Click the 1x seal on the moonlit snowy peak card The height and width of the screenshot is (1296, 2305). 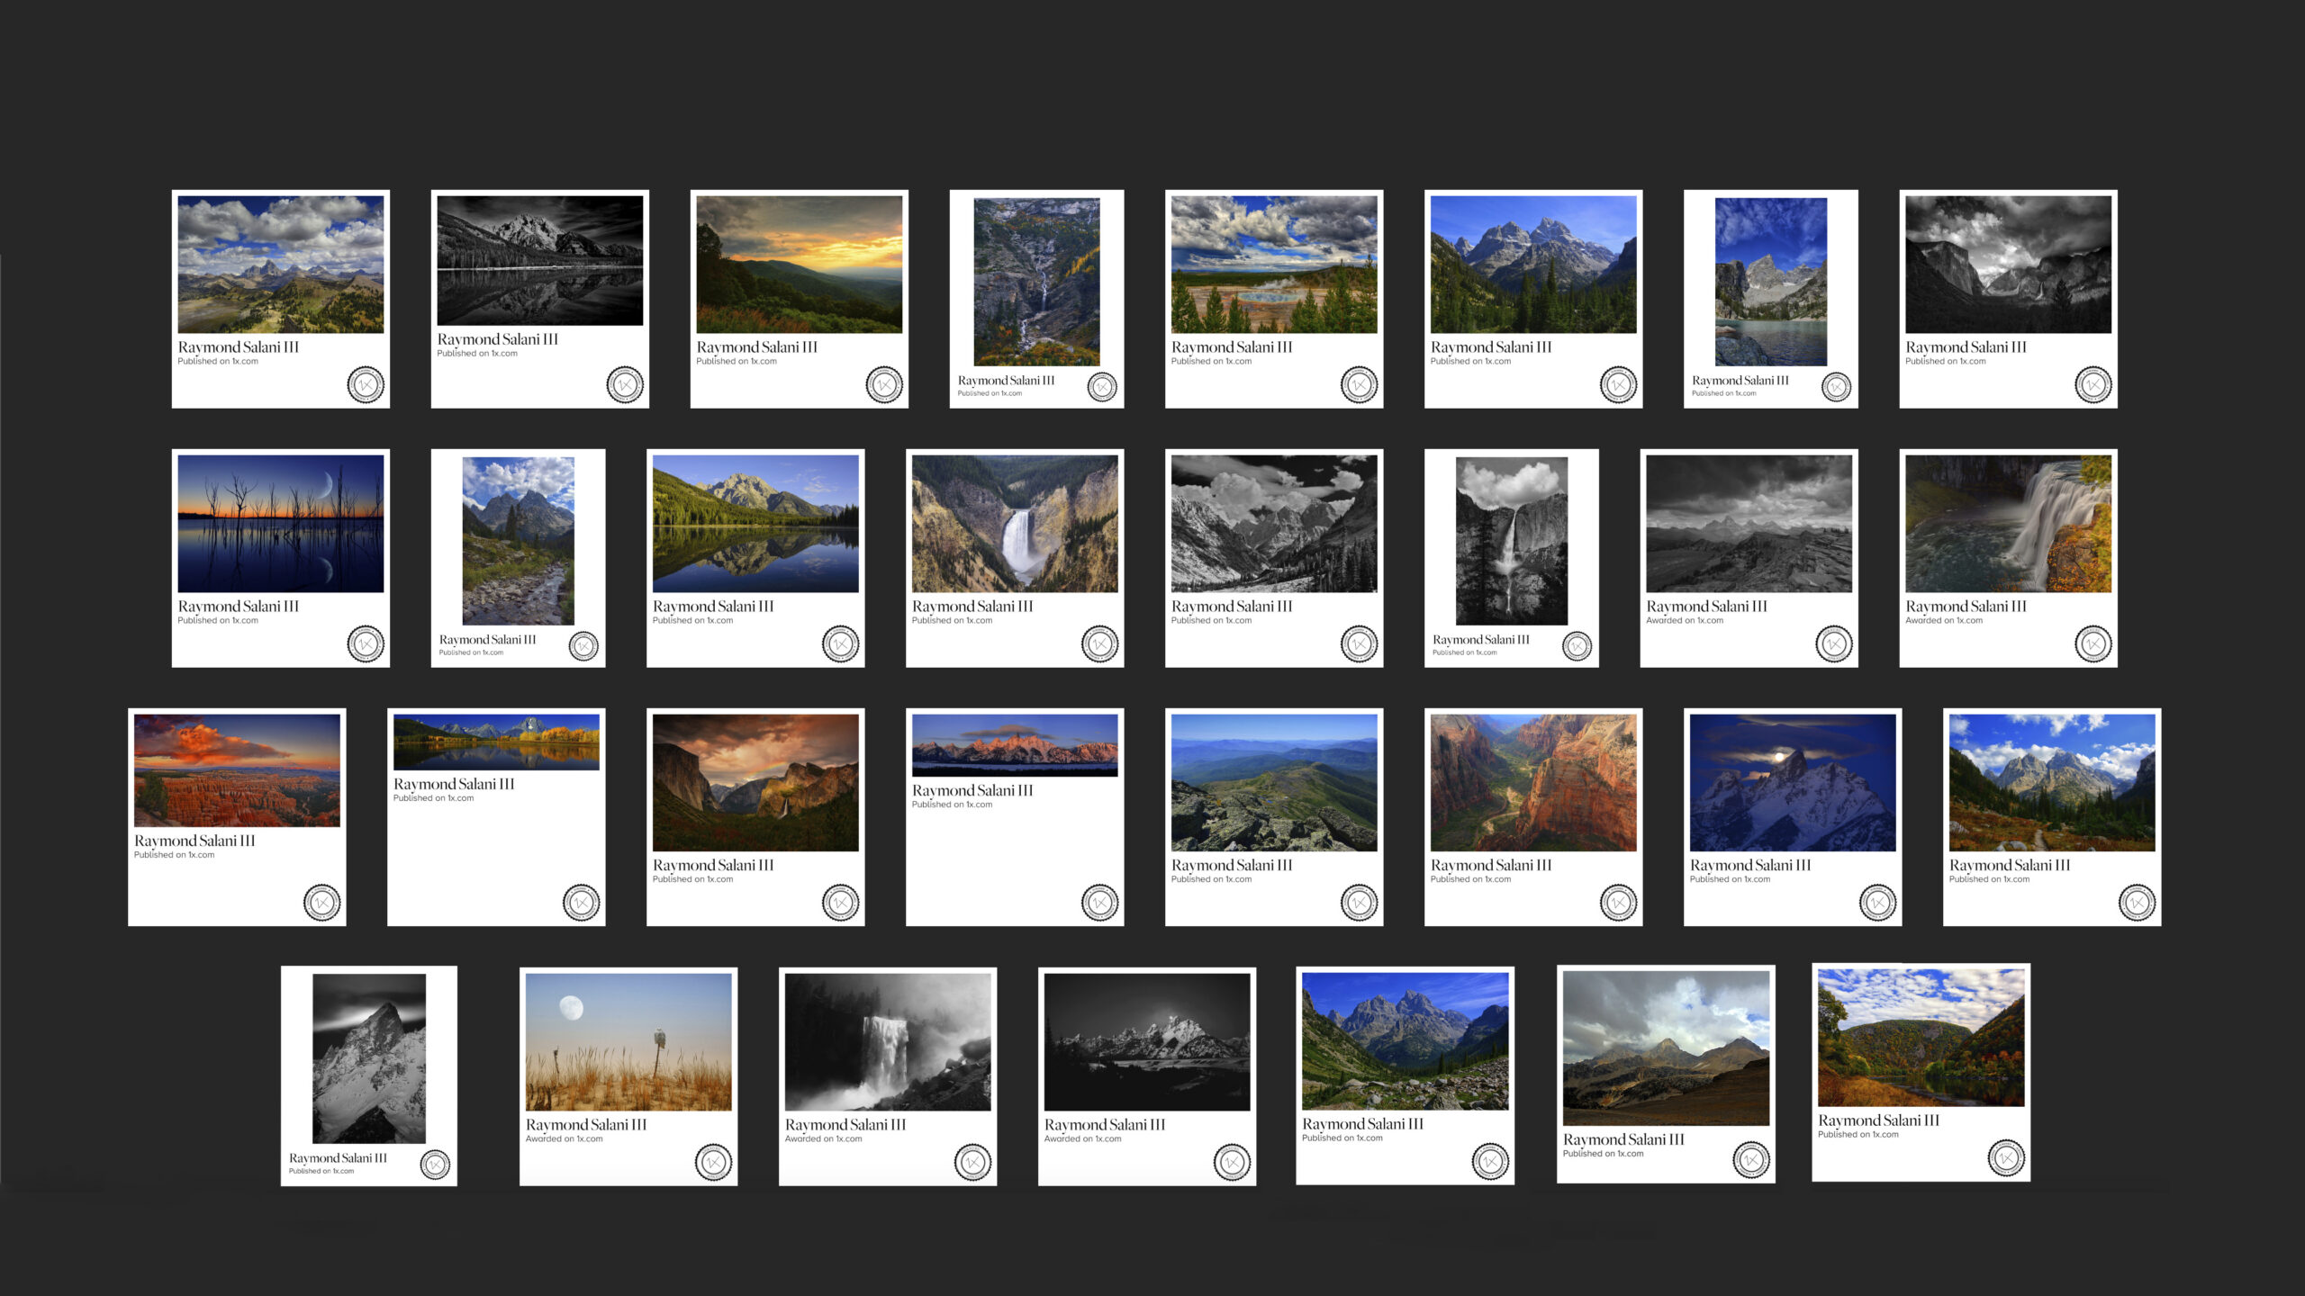click(x=1877, y=903)
